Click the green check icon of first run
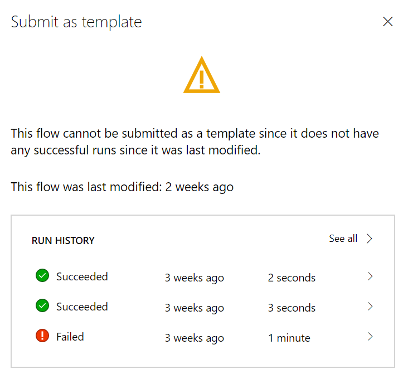Viewport: 403px width, 379px height. click(42, 276)
